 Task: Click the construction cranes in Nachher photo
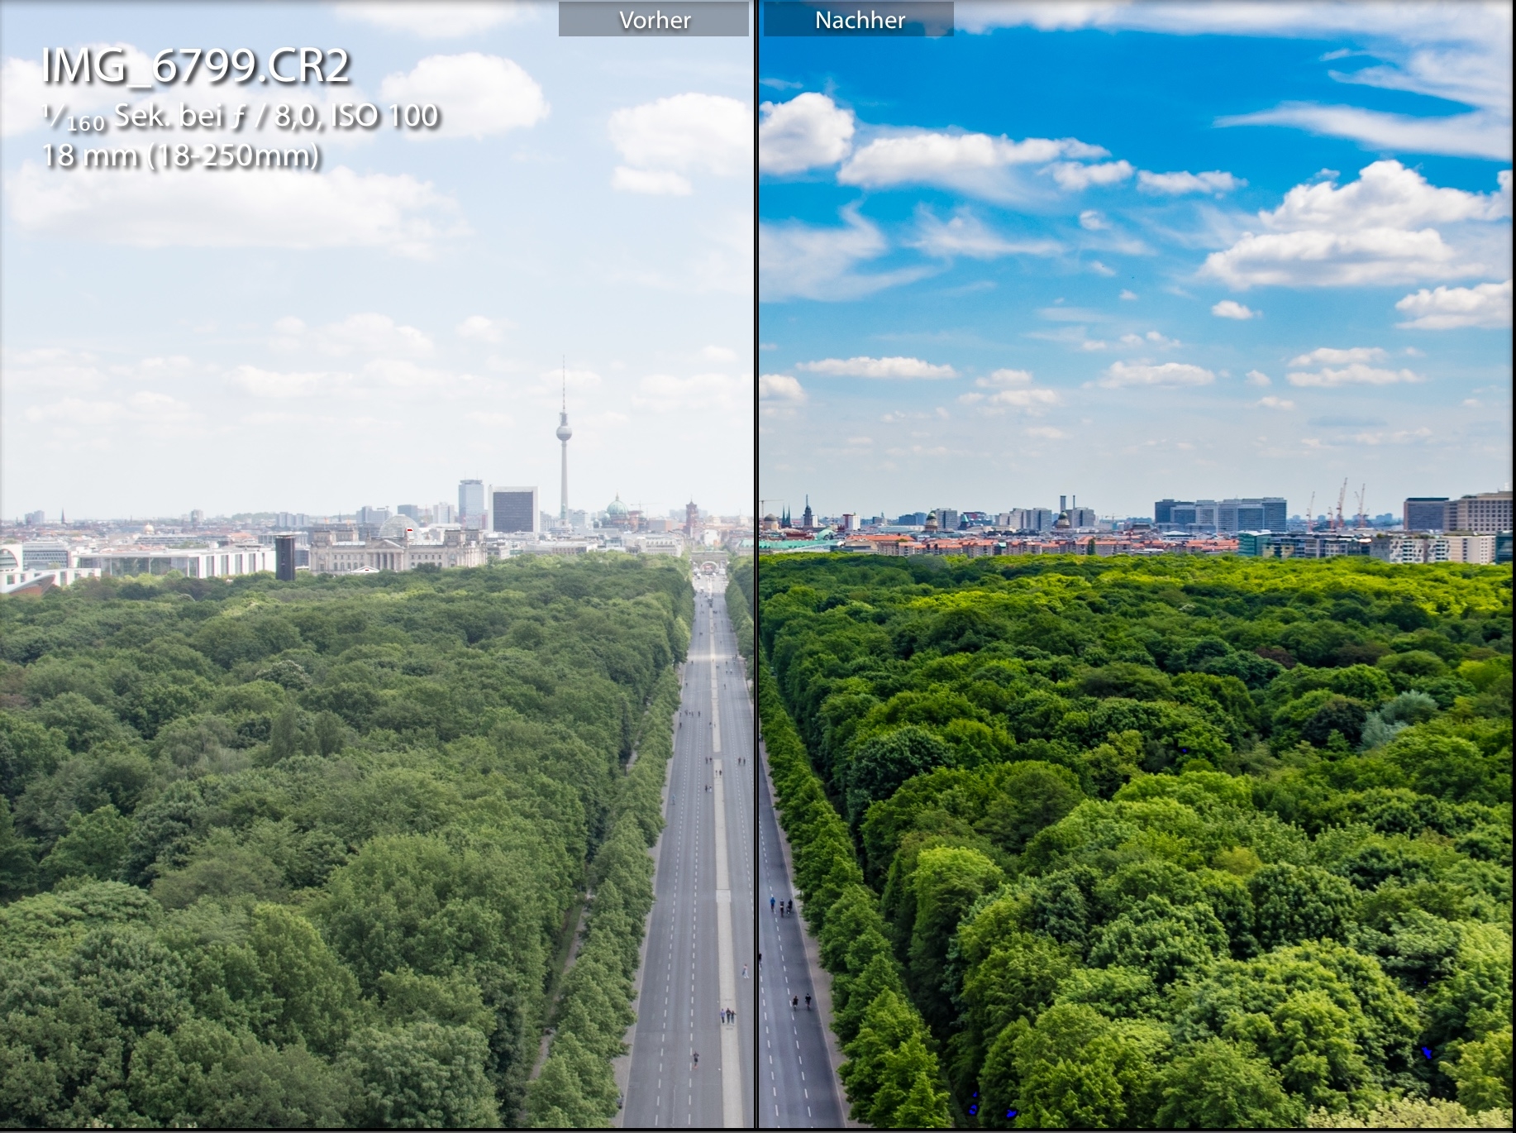tap(1339, 501)
